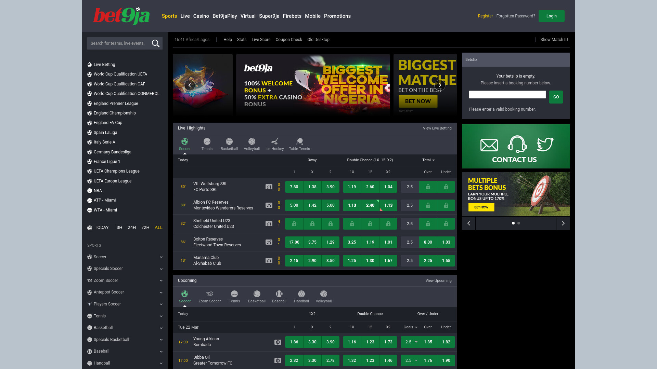Select Over 8.00 for Bolton Reserves
The width and height of the screenshot is (657, 369).
pyautogui.click(x=428, y=242)
